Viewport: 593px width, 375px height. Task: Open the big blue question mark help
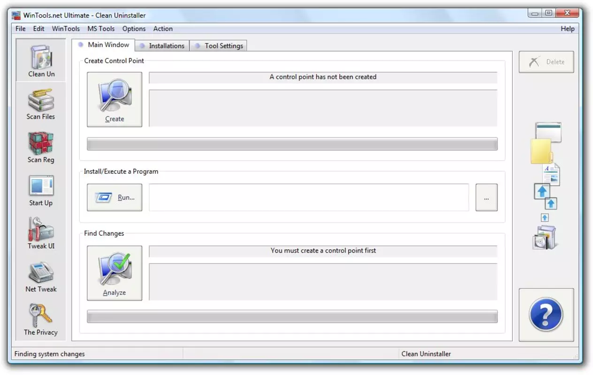pos(546,315)
